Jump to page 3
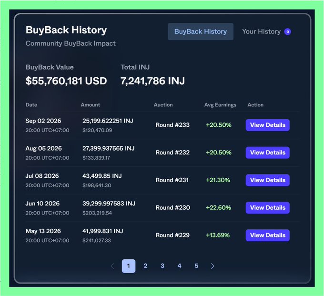The height and width of the screenshot is (296, 324). (x=162, y=266)
